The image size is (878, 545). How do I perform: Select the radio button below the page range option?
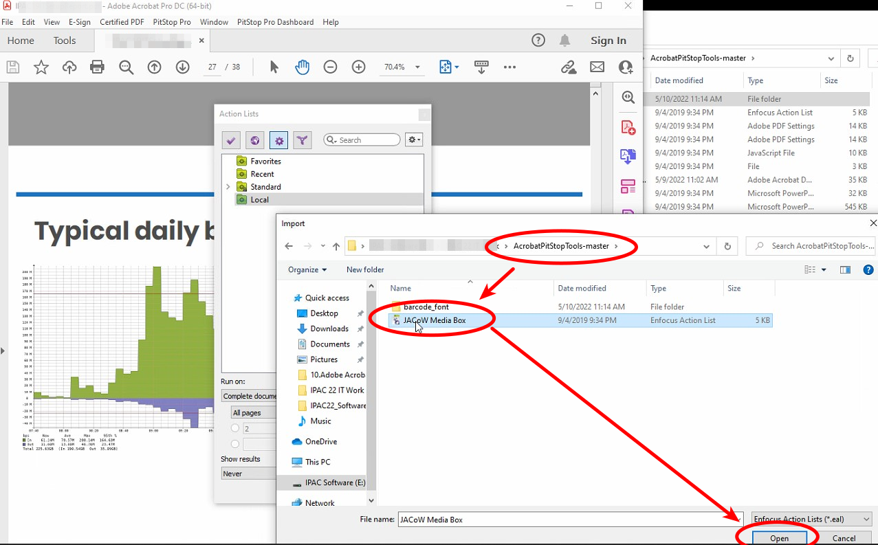pos(235,444)
